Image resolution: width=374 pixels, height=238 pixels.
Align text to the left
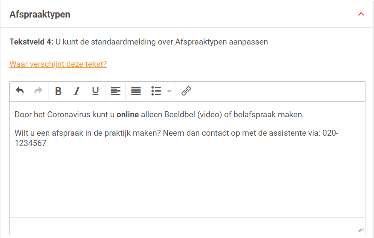[x=115, y=91]
